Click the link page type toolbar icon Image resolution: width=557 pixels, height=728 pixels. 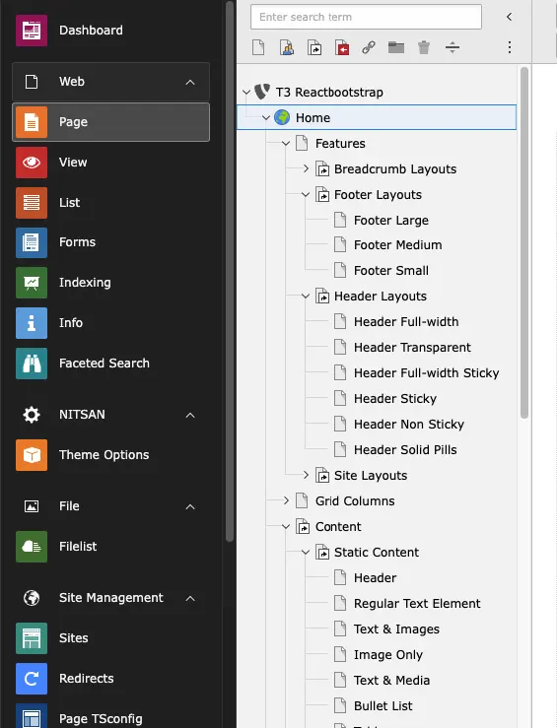369,47
